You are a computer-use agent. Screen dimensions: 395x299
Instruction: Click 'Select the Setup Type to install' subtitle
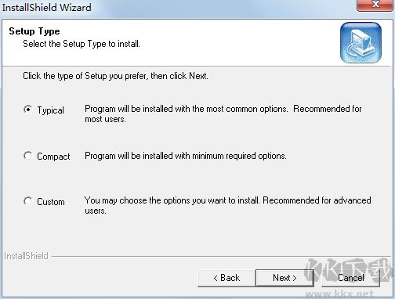[x=82, y=44]
